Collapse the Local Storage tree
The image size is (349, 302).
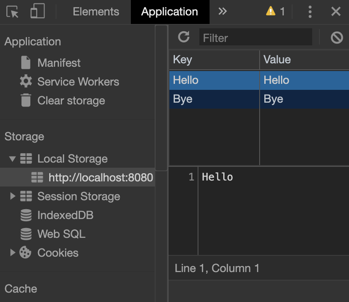(x=12, y=159)
